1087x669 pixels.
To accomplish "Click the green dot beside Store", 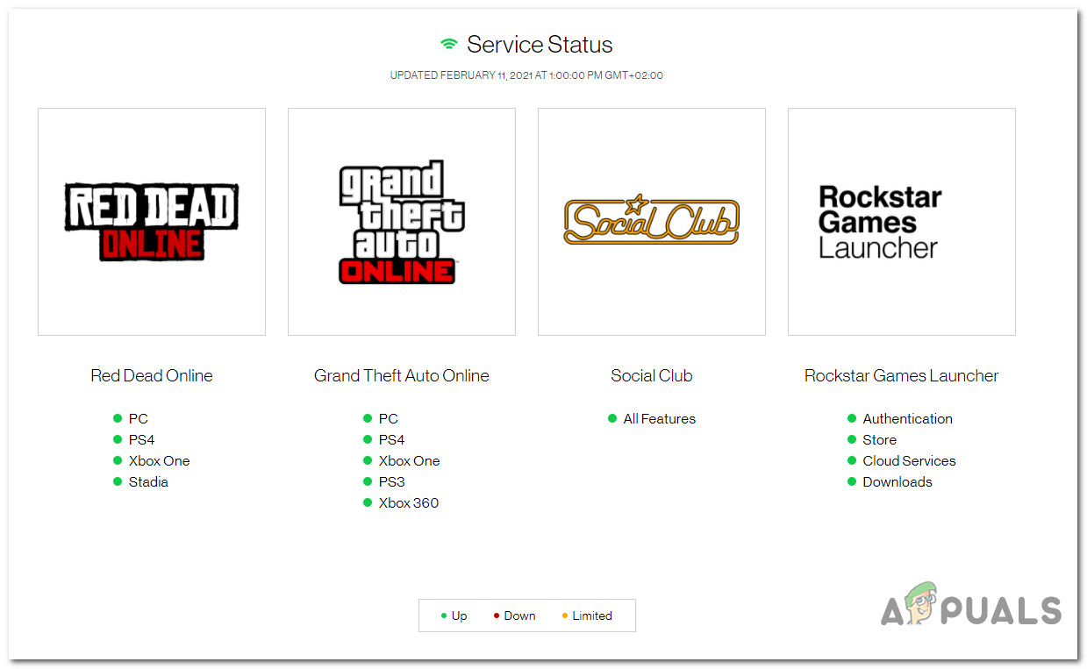I will 852,440.
